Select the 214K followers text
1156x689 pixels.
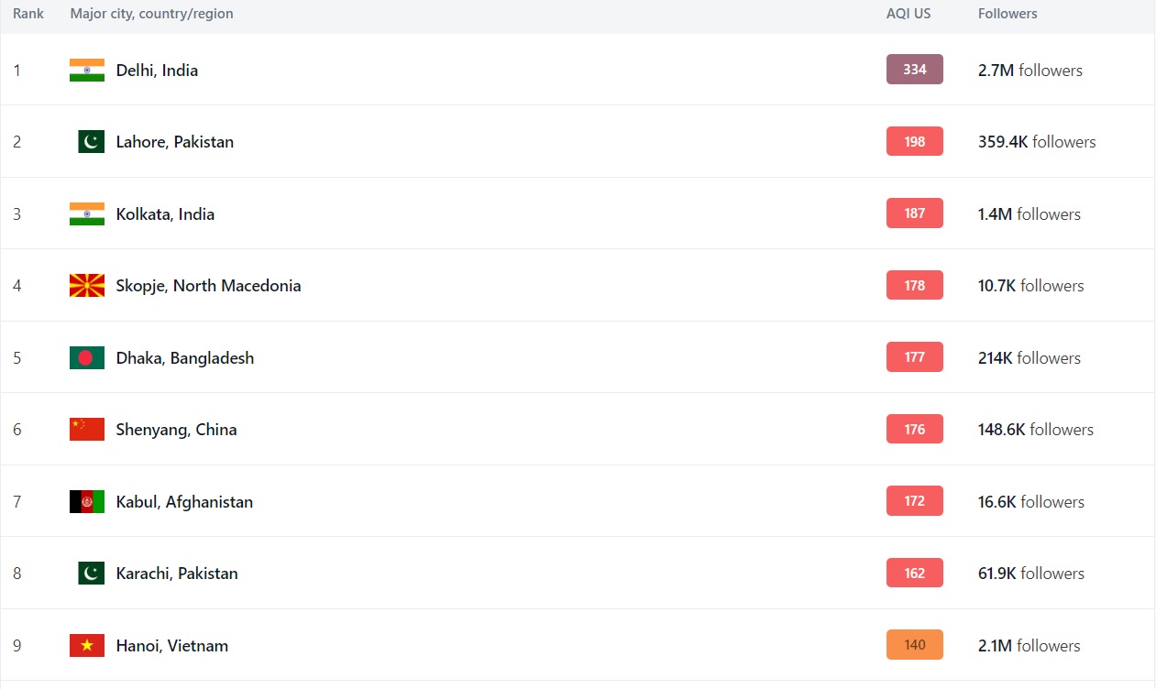tap(1029, 358)
